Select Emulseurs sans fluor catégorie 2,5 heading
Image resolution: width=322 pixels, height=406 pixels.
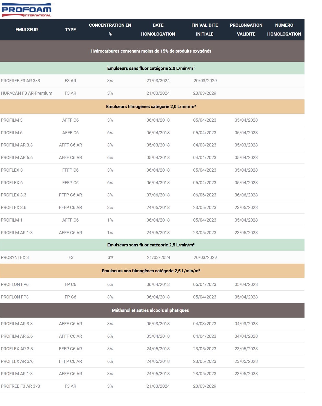151,245
